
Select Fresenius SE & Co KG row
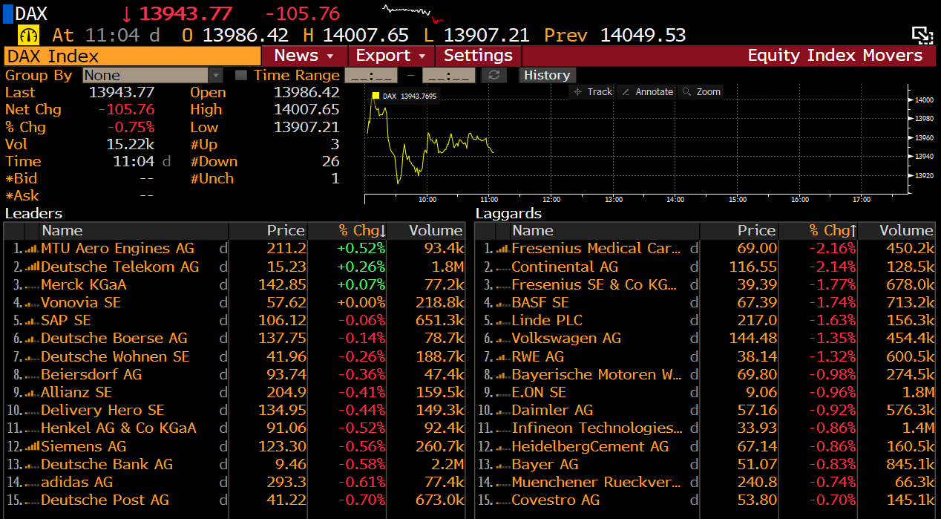tap(705, 284)
